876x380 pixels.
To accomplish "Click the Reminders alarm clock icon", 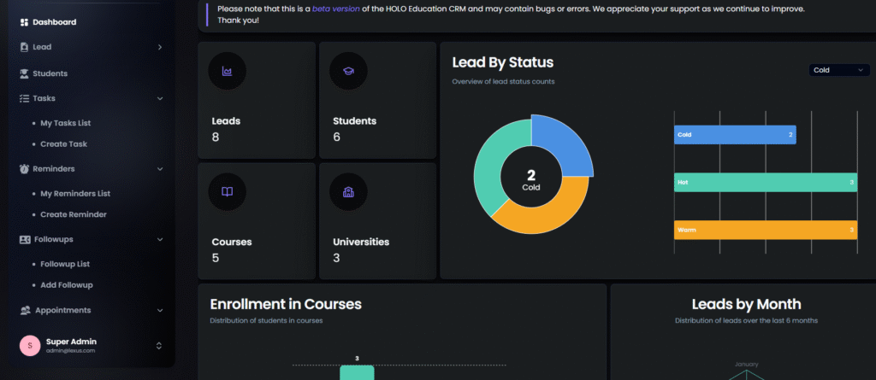I will (x=24, y=169).
